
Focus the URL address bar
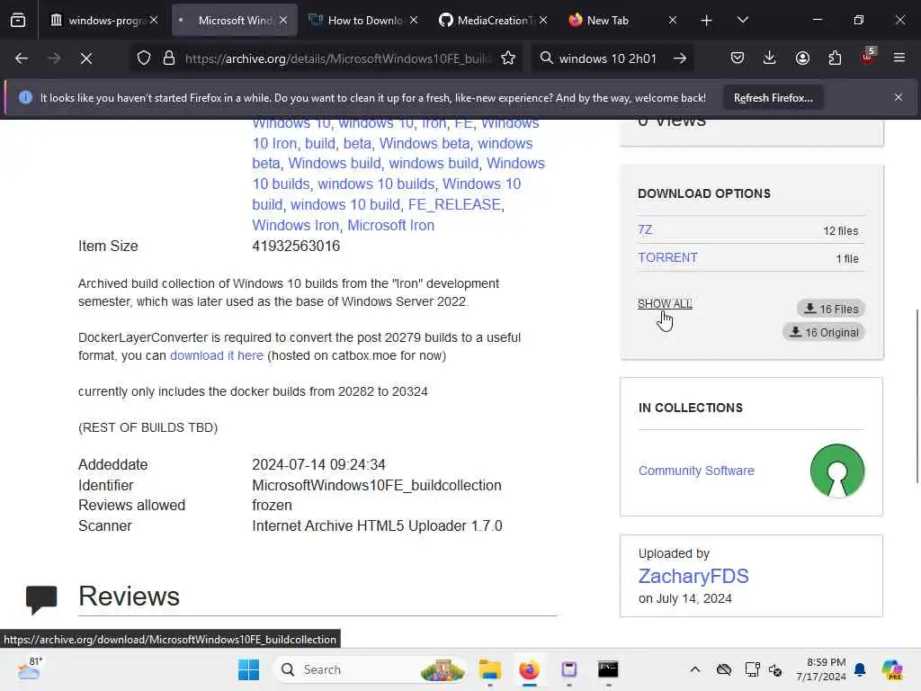pos(336,58)
